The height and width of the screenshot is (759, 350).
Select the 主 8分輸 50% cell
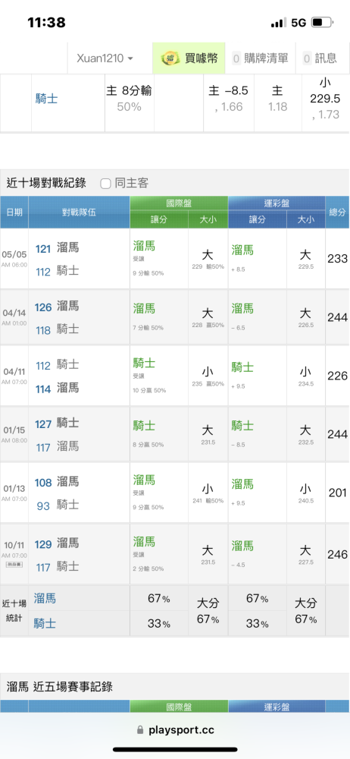[129, 99]
